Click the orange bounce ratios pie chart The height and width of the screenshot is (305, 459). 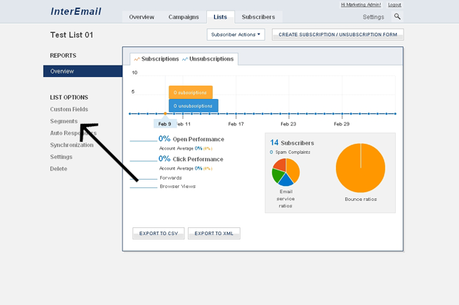tap(360, 168)
